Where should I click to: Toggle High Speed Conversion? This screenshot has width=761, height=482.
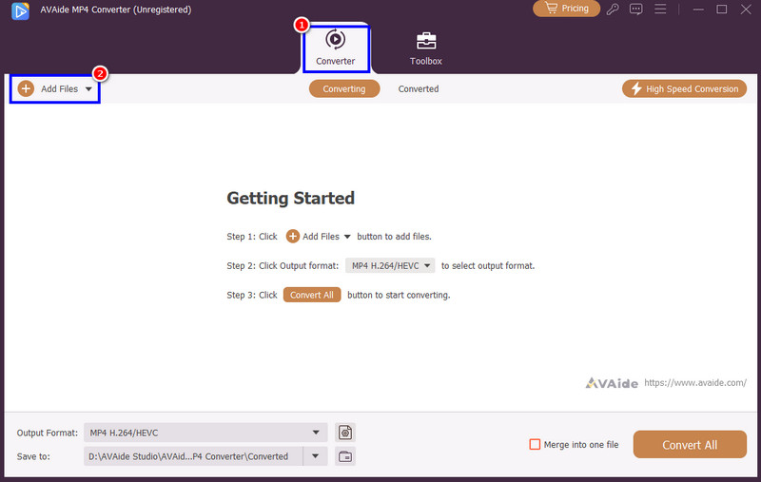point(684,88)
